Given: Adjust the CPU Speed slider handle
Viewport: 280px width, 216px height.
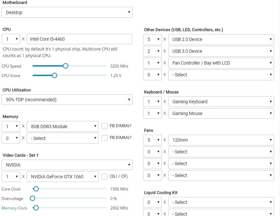Looking at the screenshot, I should click(65, 66).
